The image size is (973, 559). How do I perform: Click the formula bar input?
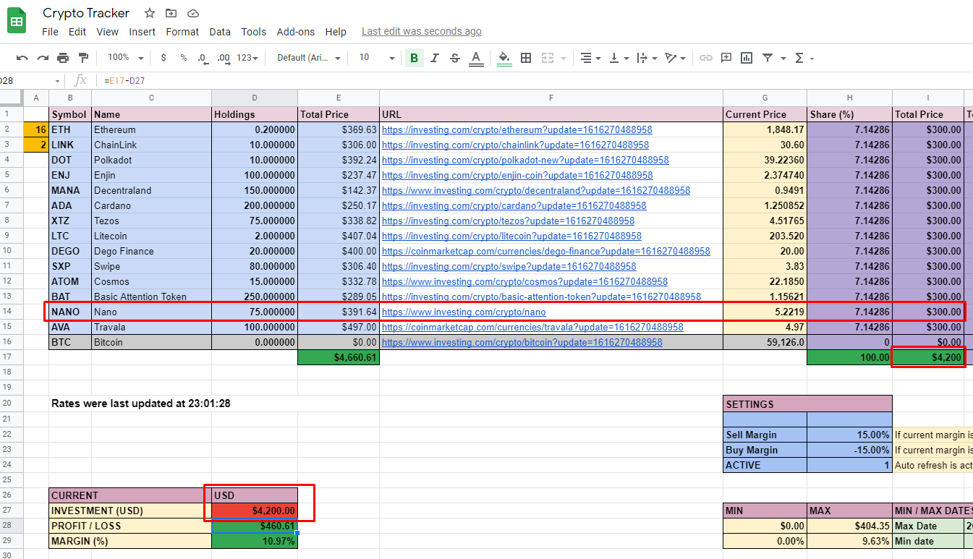click(x=535, y=81)
